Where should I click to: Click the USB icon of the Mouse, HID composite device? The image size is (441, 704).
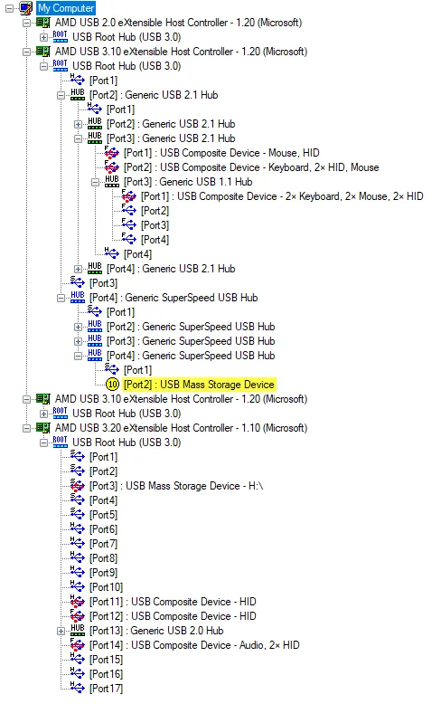pos(111,153)
